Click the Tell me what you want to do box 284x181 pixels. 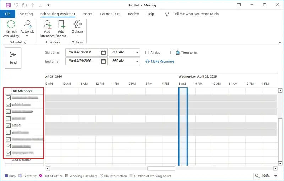(196, 14)
